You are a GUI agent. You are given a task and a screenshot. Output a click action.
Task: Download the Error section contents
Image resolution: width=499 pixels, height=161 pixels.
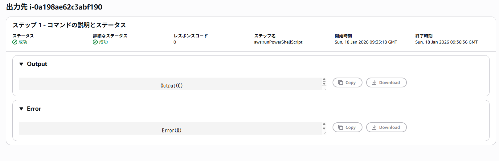click(x=386, y=127)
